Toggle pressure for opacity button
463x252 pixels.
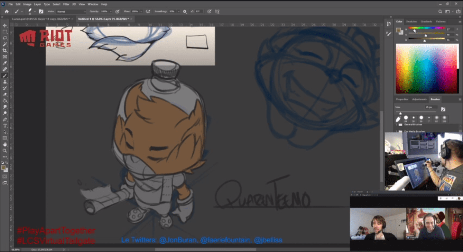(118, 11)
